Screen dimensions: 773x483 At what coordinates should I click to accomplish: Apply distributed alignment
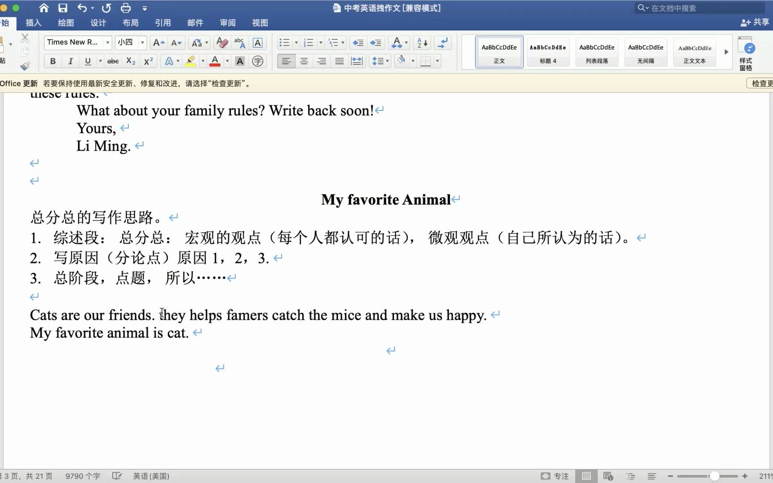coord(357,61)
